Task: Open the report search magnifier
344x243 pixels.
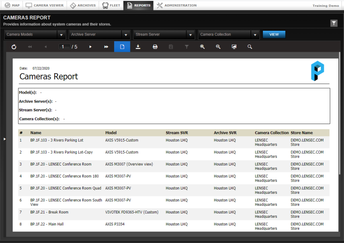Action: click(250, 47)
